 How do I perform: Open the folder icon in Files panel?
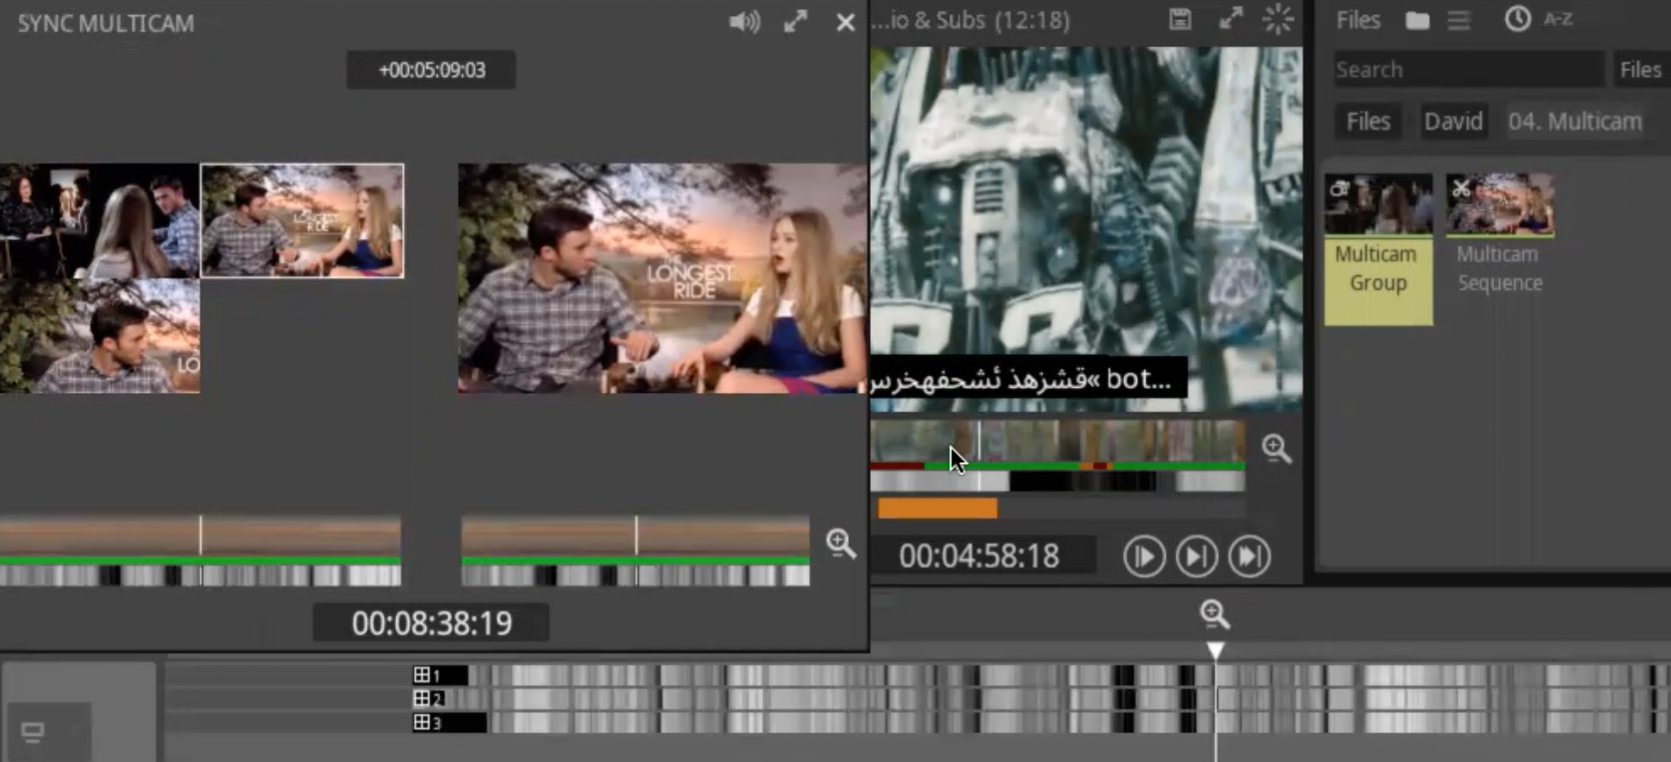[x=1417, y=20]
